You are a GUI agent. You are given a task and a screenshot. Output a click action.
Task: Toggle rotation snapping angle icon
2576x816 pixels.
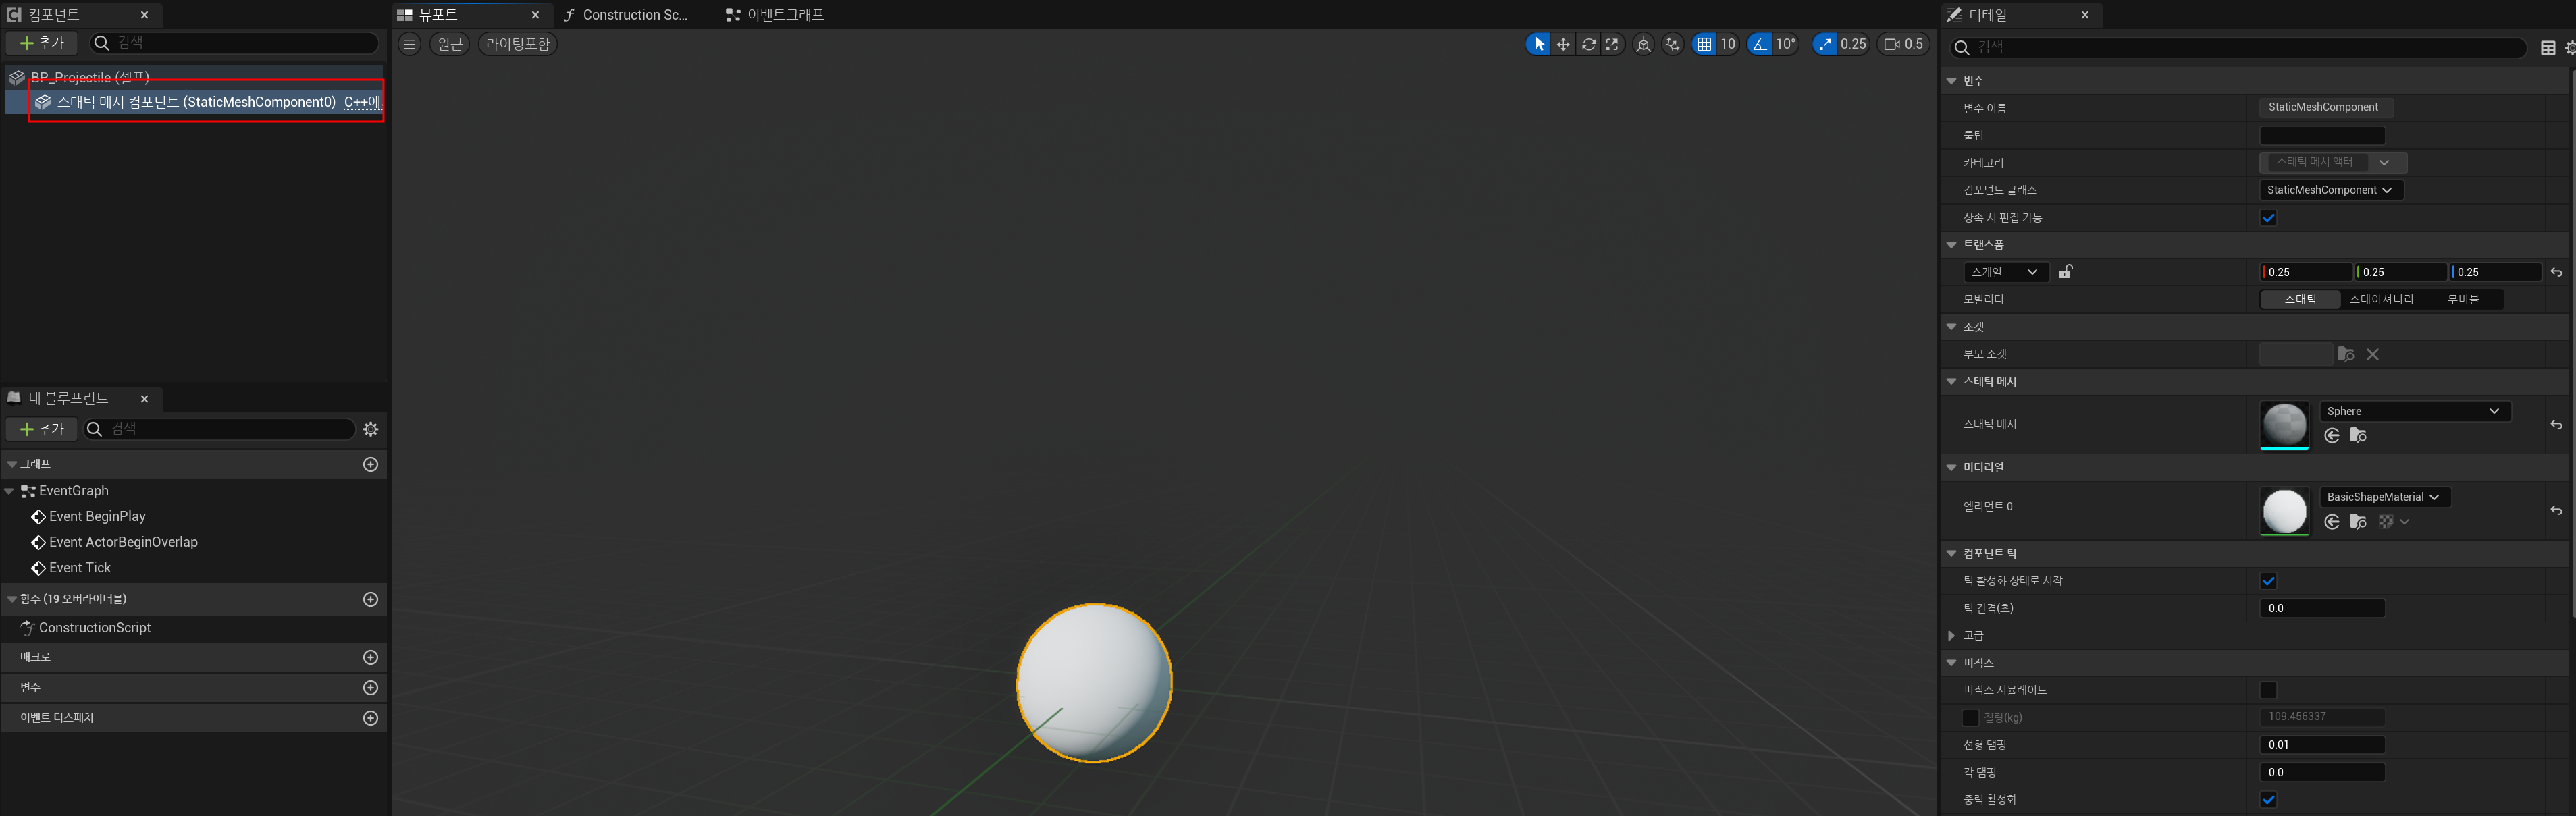pyautogui.click(x=1760, y=44)
